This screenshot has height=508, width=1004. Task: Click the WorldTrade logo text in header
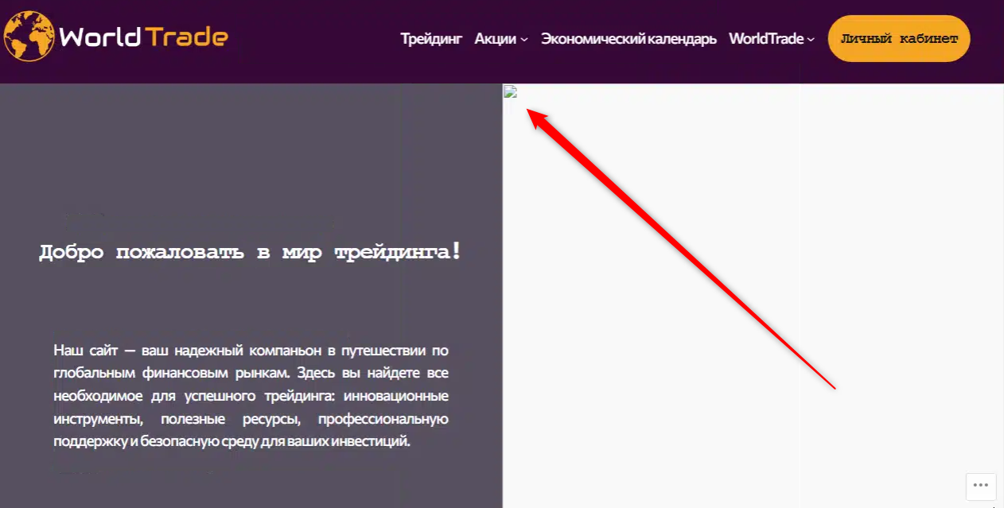143,37
